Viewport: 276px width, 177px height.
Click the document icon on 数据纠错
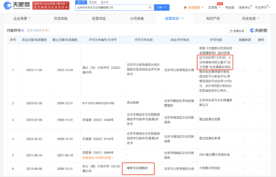[231, 31]
